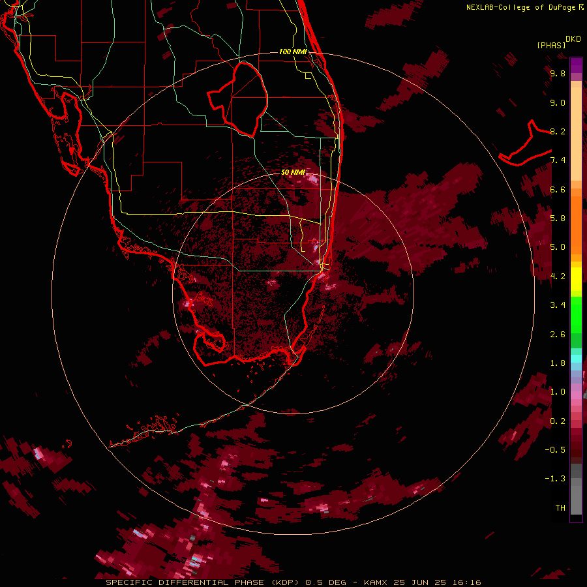Click the SPECIFIC DIFFERENTIAL PHASE (KDP) caption

coord(202,582)
